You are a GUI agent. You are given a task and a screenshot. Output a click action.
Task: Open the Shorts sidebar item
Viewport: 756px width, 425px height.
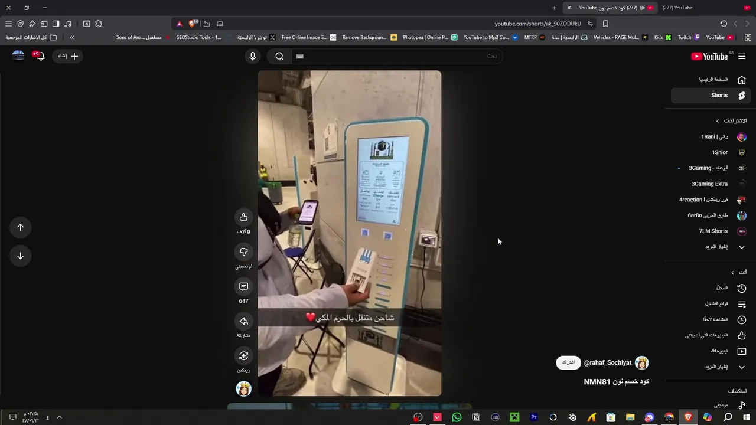pos(711,95)
